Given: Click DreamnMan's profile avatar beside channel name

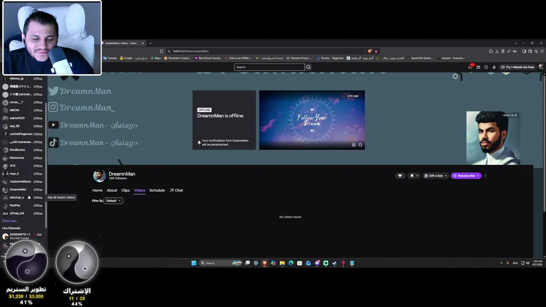Looking at the screenshot, I should tap(99, 176).
